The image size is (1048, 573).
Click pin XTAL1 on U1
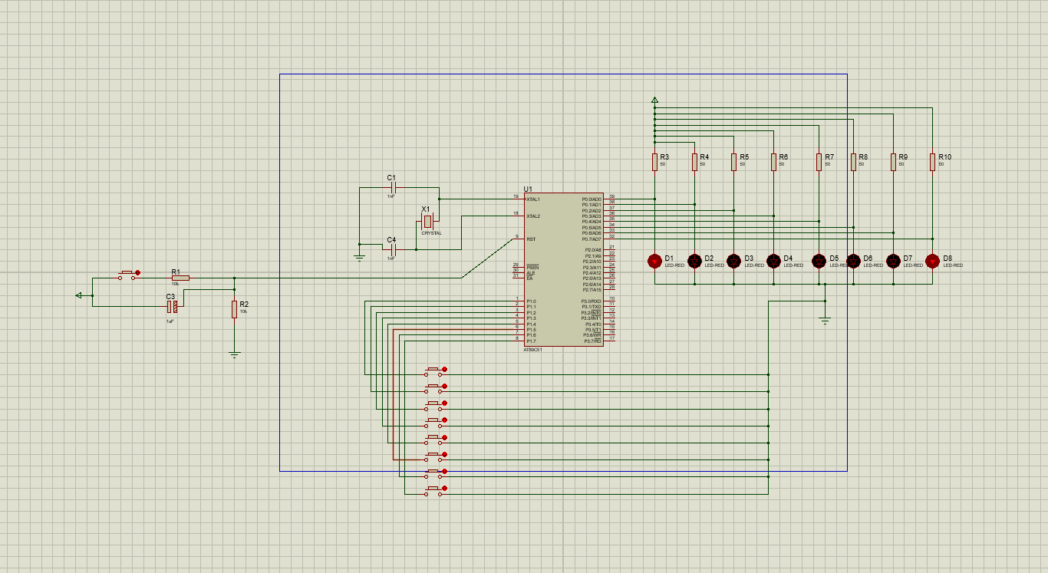pos(533,199)
